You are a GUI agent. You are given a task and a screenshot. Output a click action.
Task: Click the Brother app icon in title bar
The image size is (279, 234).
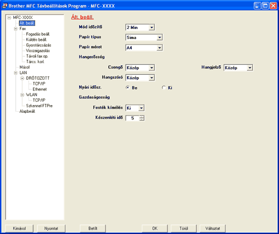pos(4,6)
